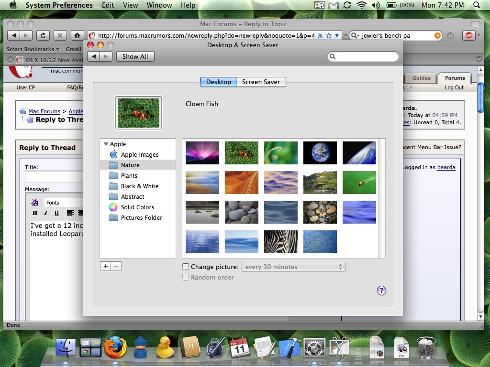The width and height of the screenshot is (490, 367).
Task: Select the Black & White folder
Action: (138, 186)
